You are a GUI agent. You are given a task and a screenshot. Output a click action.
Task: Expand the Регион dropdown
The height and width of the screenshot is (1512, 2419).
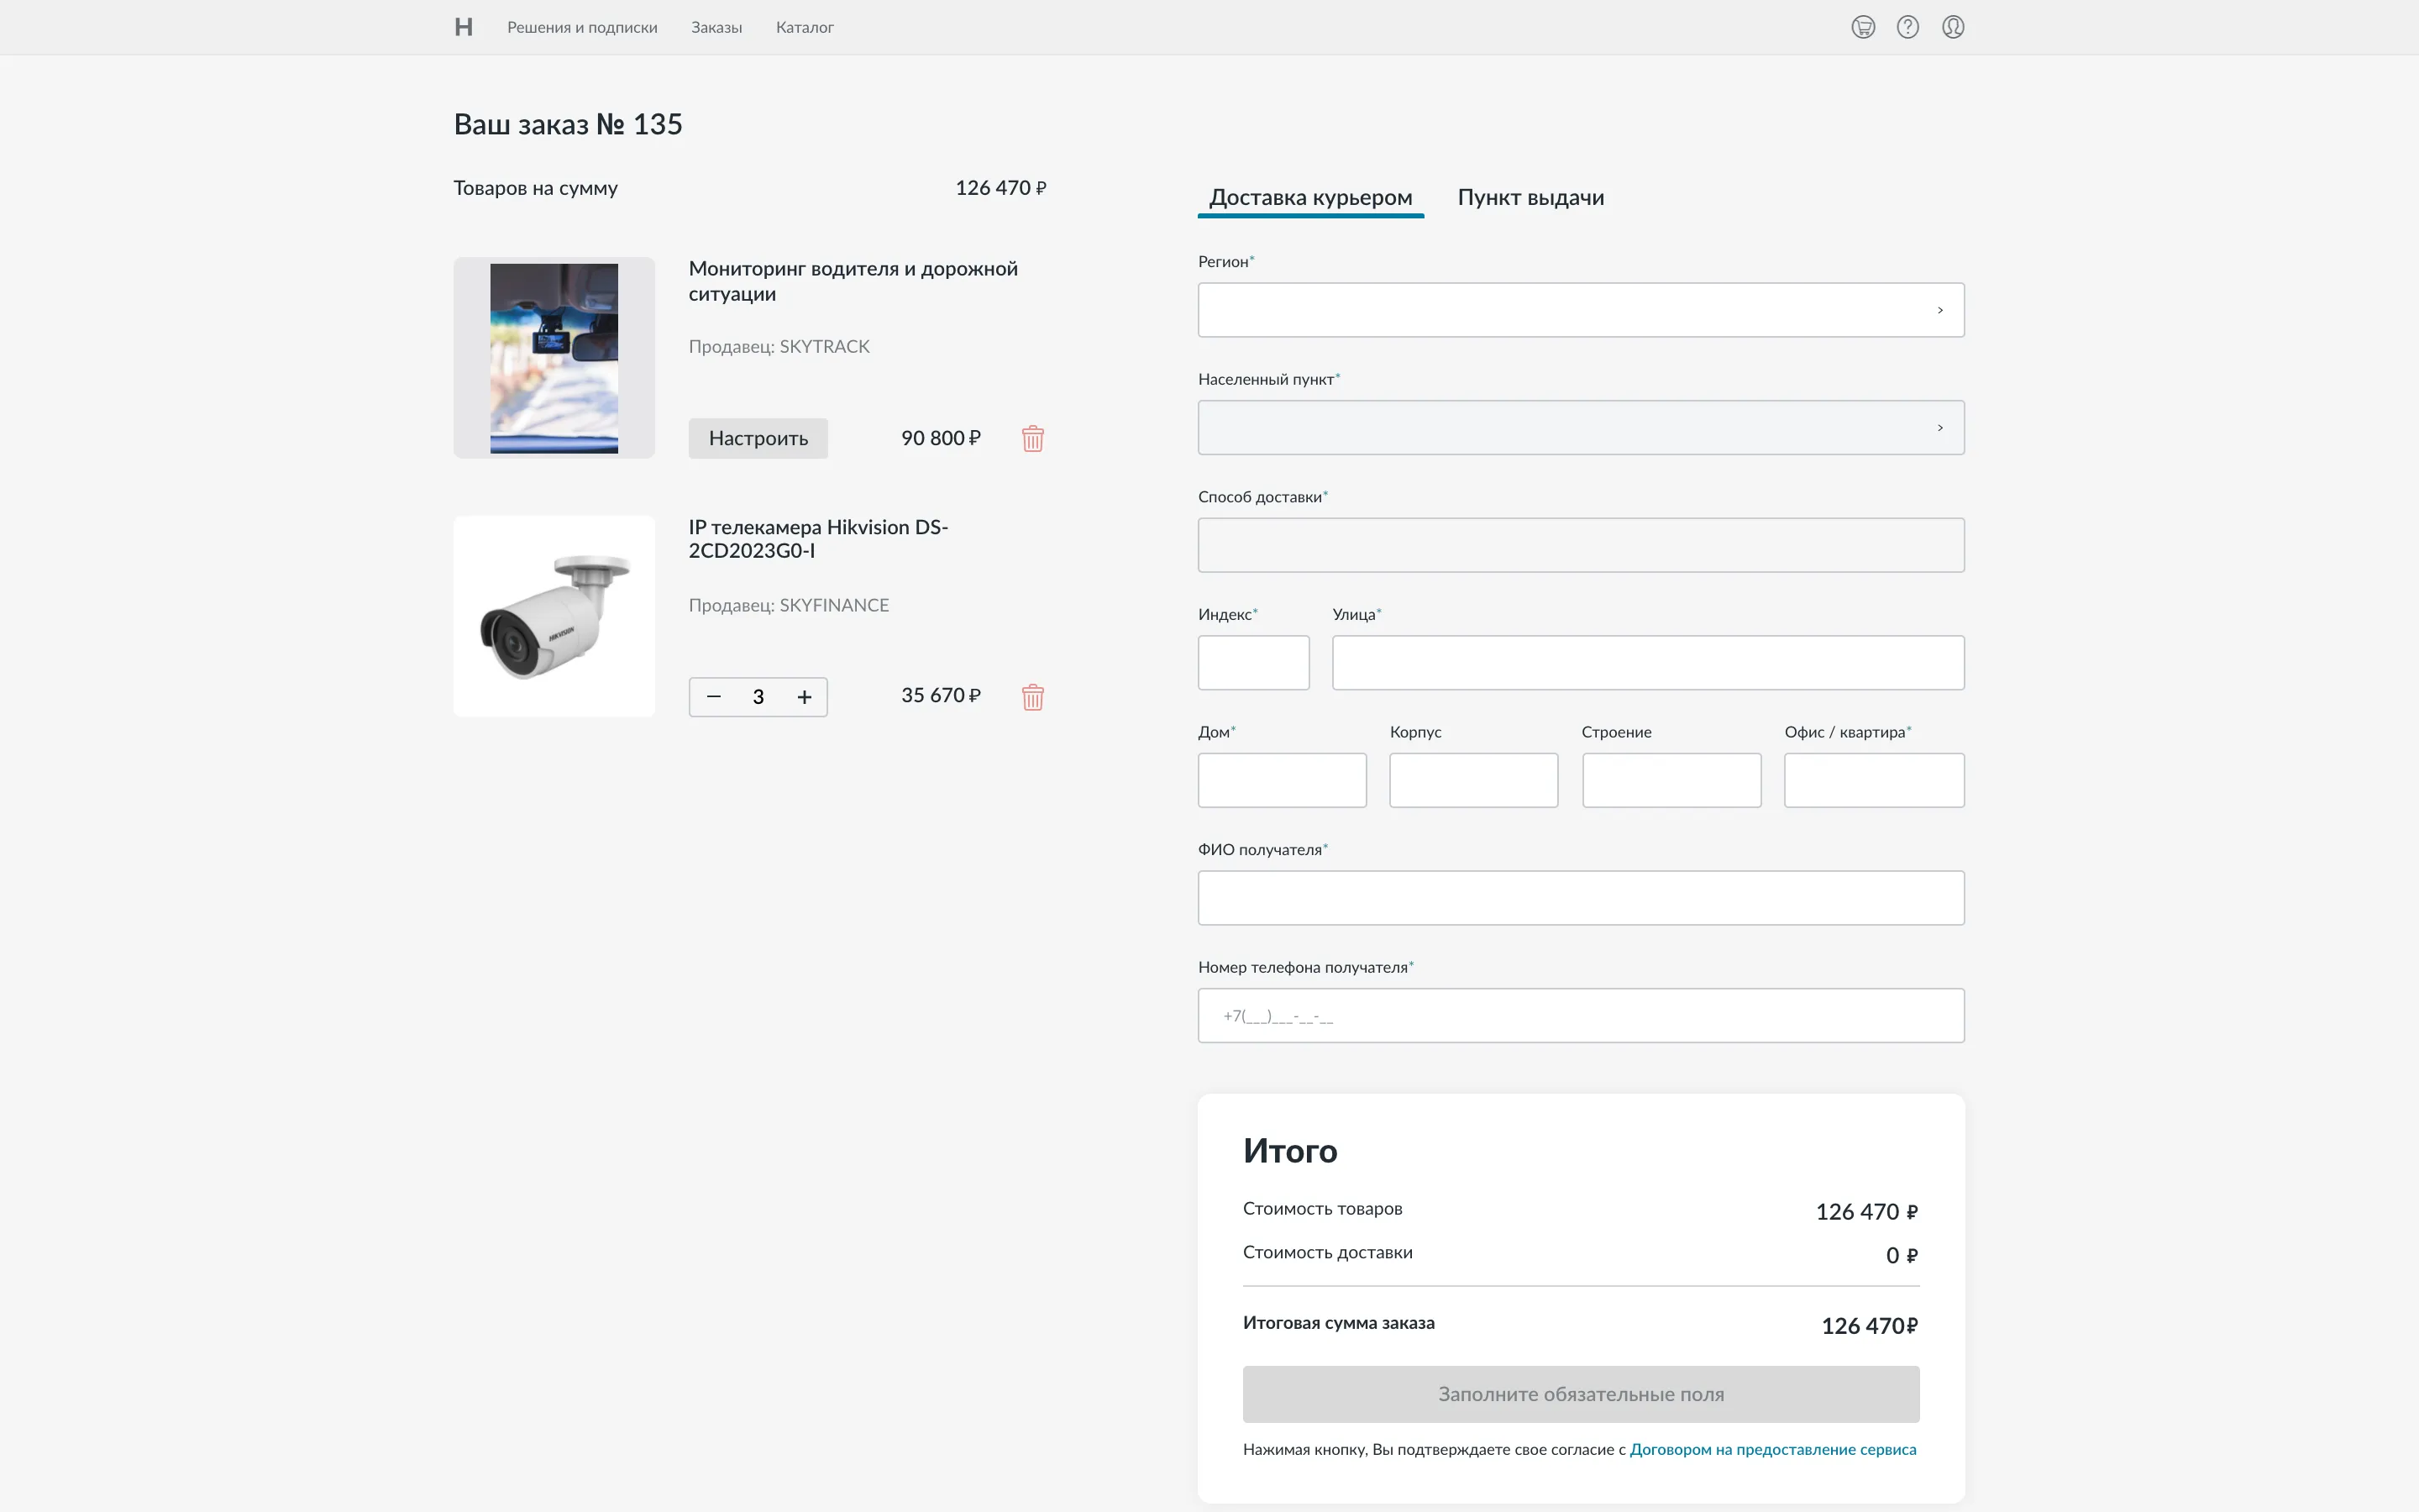1581,310
